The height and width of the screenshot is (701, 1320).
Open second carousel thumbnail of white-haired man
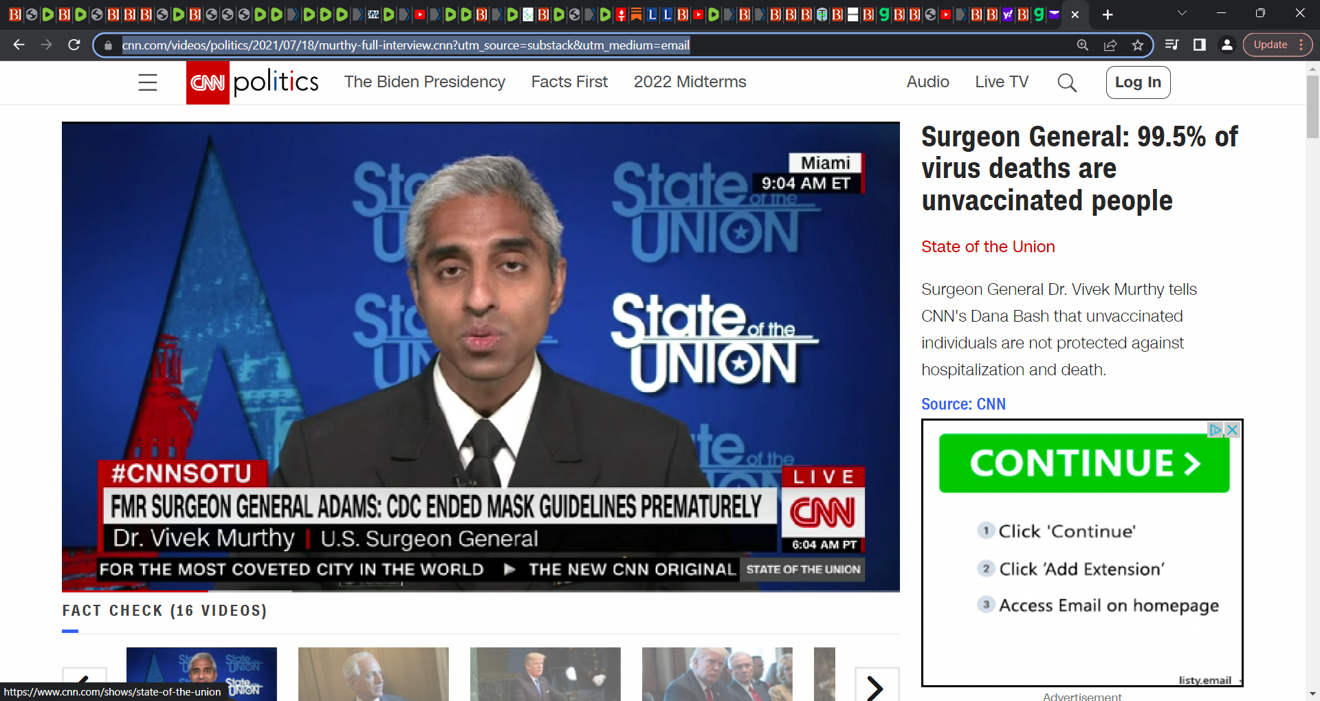(x=373, y=674)
